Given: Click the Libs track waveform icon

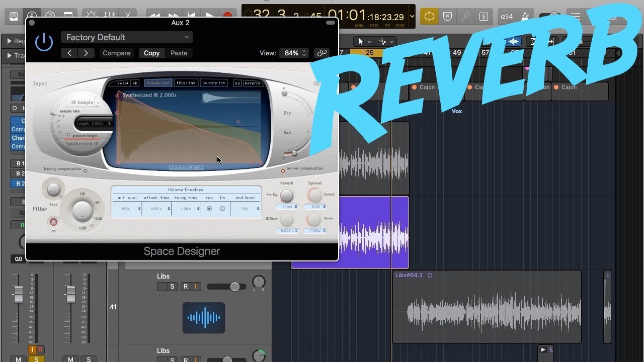Looking at the screenshot, I should (204, 318).
